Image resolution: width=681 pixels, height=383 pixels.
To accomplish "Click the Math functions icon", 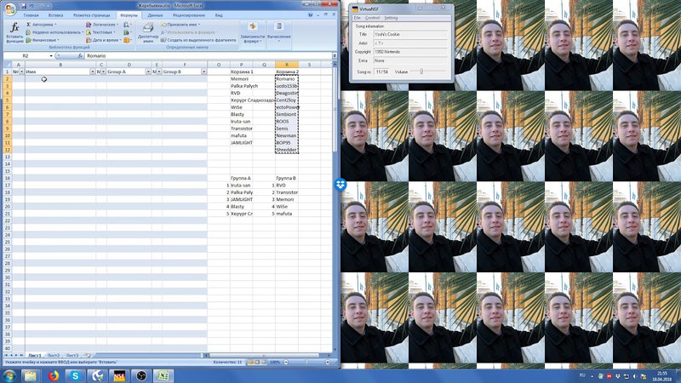I will (127, 32).
